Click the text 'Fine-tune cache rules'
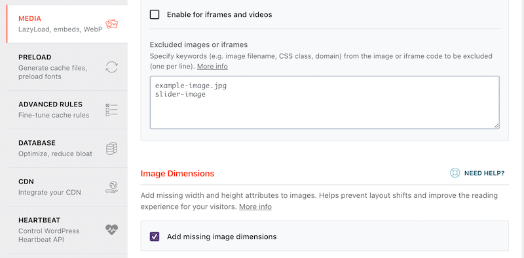The height and width of the screenshot is (258, 524). click(54, 116)
